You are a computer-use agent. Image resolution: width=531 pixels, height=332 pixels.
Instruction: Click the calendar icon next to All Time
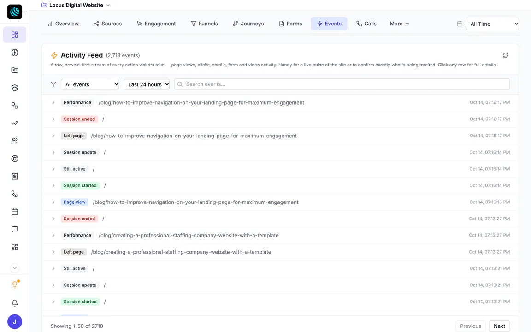(x=460, y=24)
